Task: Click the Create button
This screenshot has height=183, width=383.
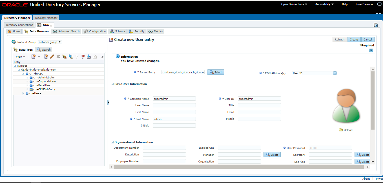Action: (354, 40)
